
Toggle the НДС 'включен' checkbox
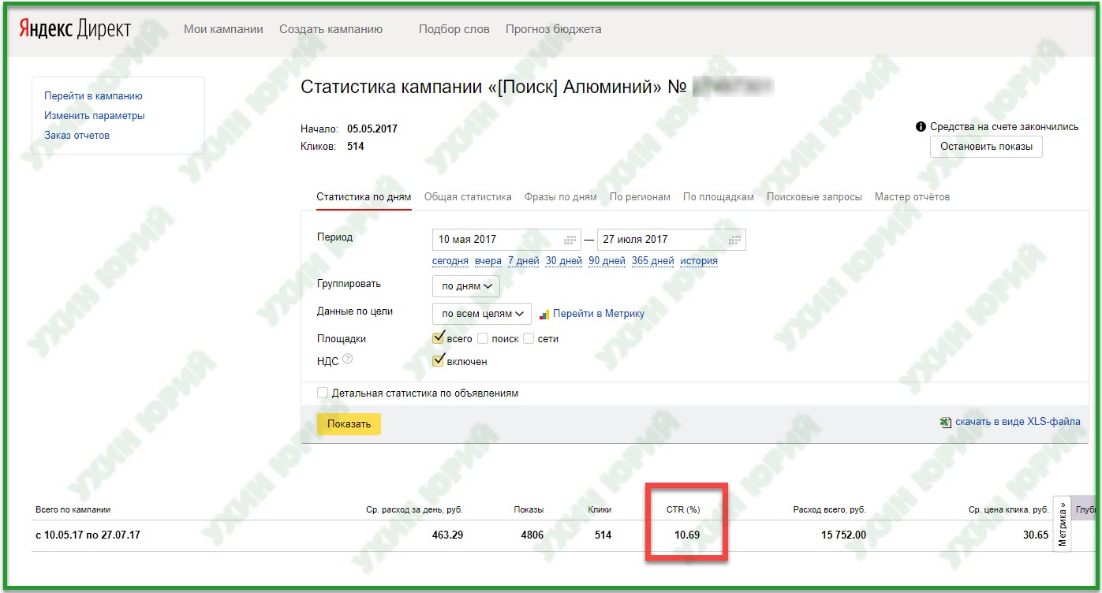click(x=439, y=360)
